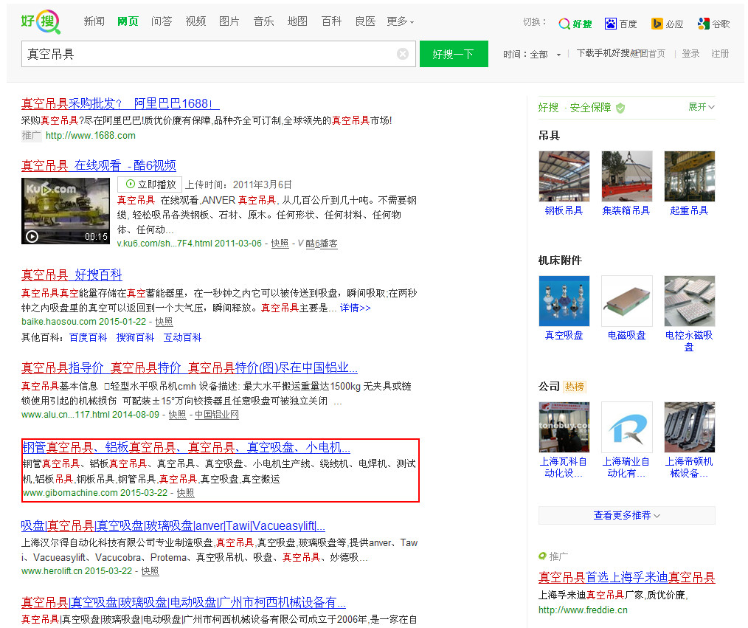Open the 搜狗百科 link

[x=136, y=337]
